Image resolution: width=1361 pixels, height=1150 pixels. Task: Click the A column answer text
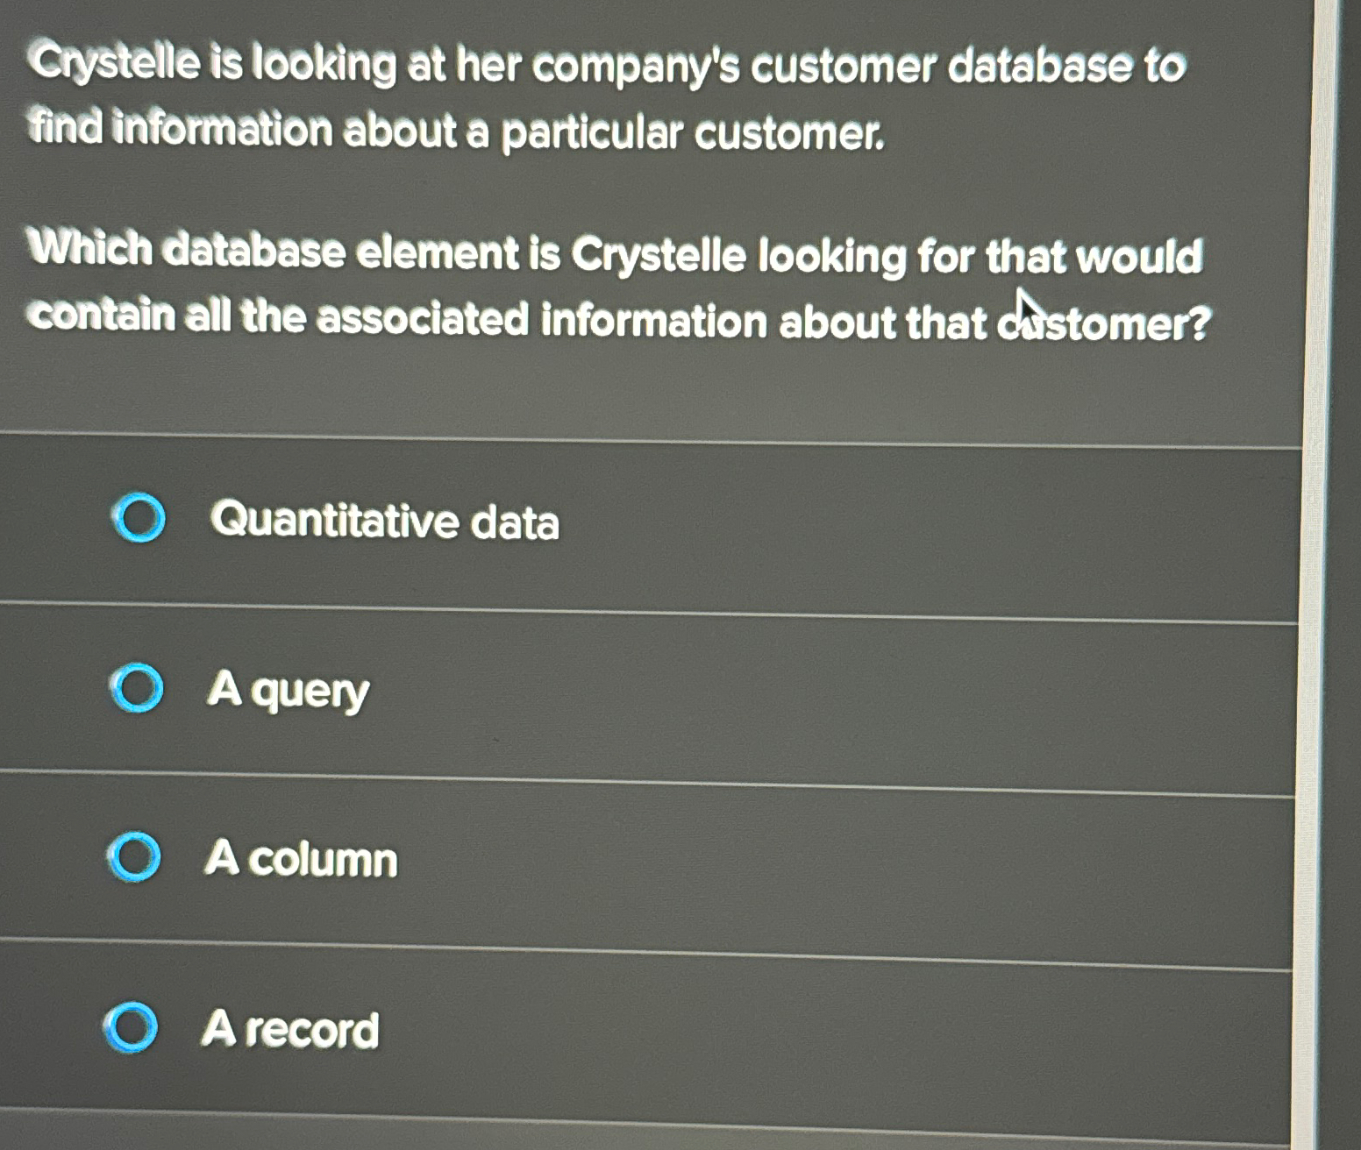pyautogui.click(x=301, y=859)
